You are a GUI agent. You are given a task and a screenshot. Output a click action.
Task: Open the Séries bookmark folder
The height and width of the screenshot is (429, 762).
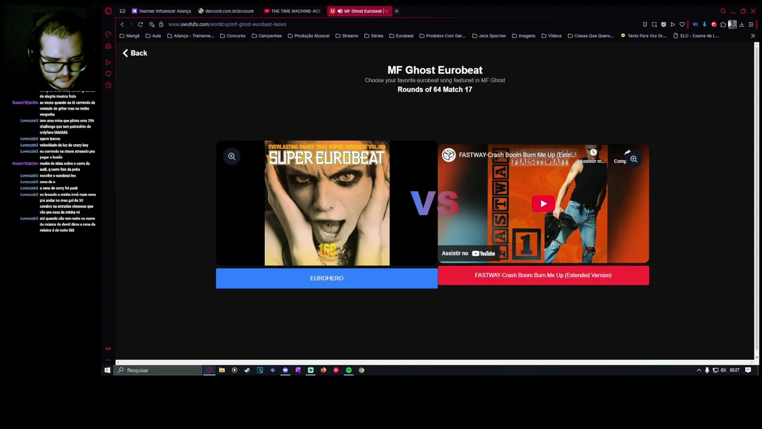click(x=373, y=36)
